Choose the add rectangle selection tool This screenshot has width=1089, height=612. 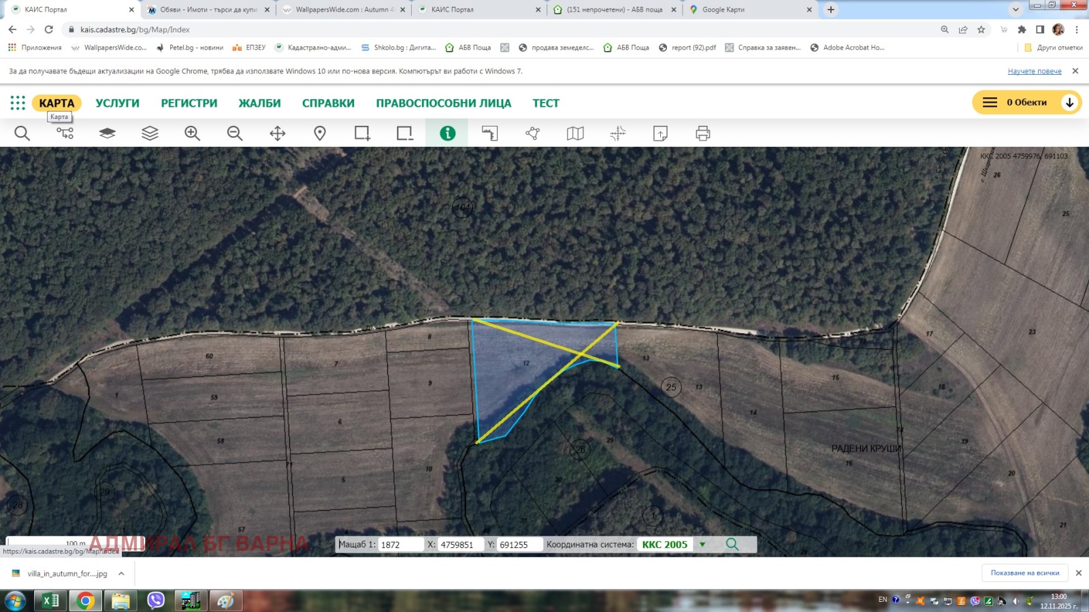[x=362, y=133]
